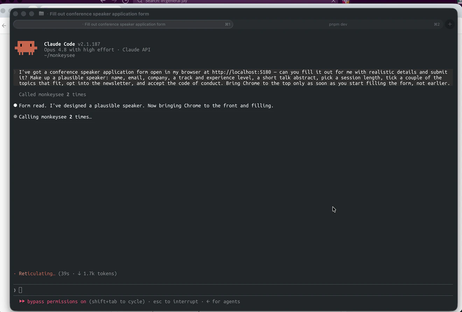Image resolution: width=462 pixels, height=312 pixels.
Task: Click the "← for agents" hint
Action: (x=223, y=302)
